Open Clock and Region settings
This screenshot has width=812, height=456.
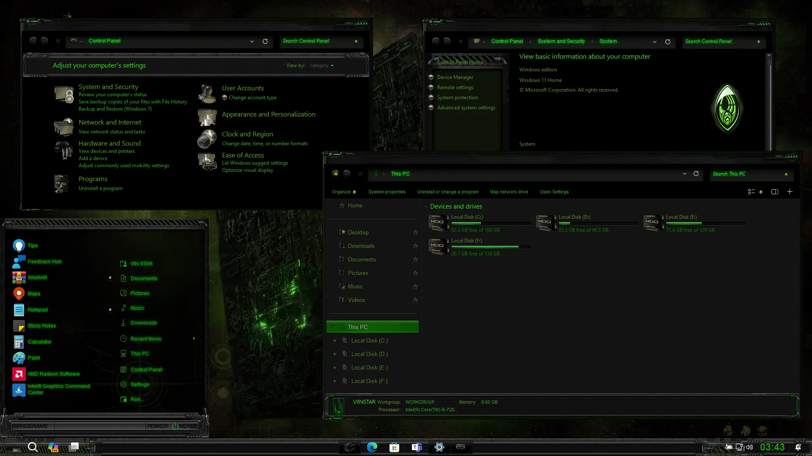tap(247, 134)
